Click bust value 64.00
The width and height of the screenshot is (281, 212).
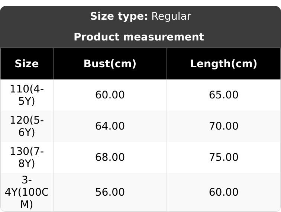pyautogui.click(x=110, y=126)
